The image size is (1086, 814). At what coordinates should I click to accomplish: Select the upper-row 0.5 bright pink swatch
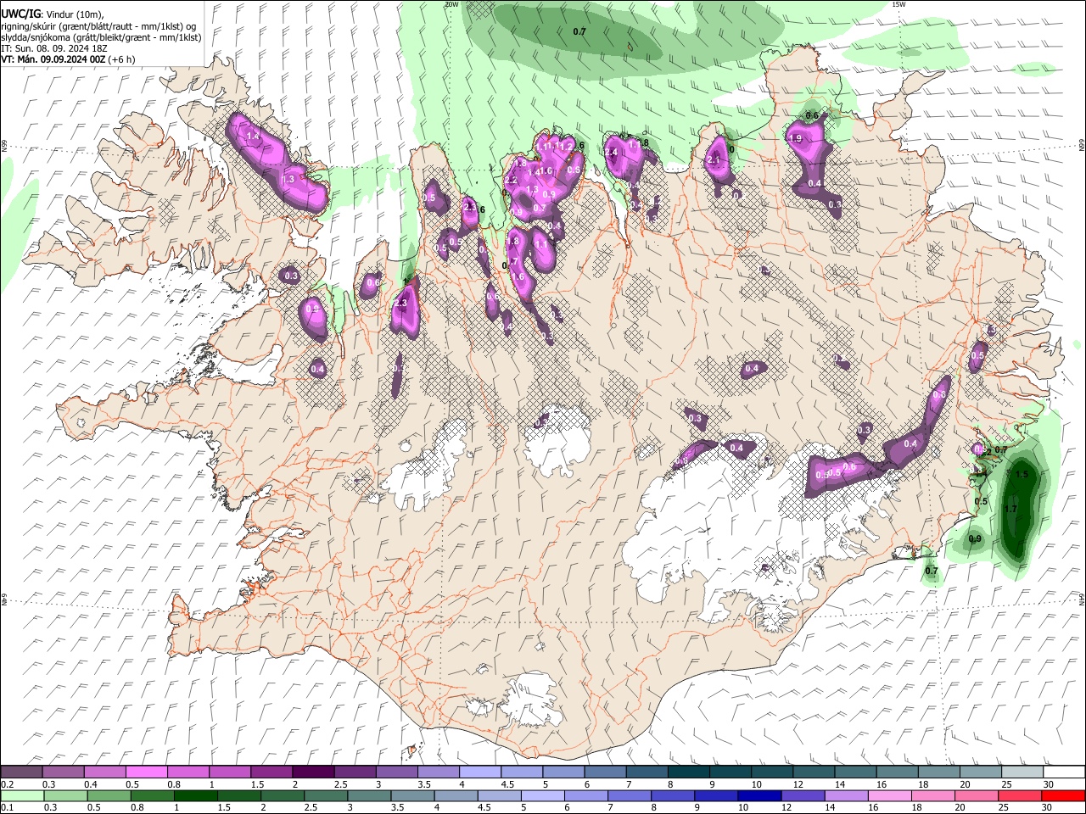[x=145, y=772]
